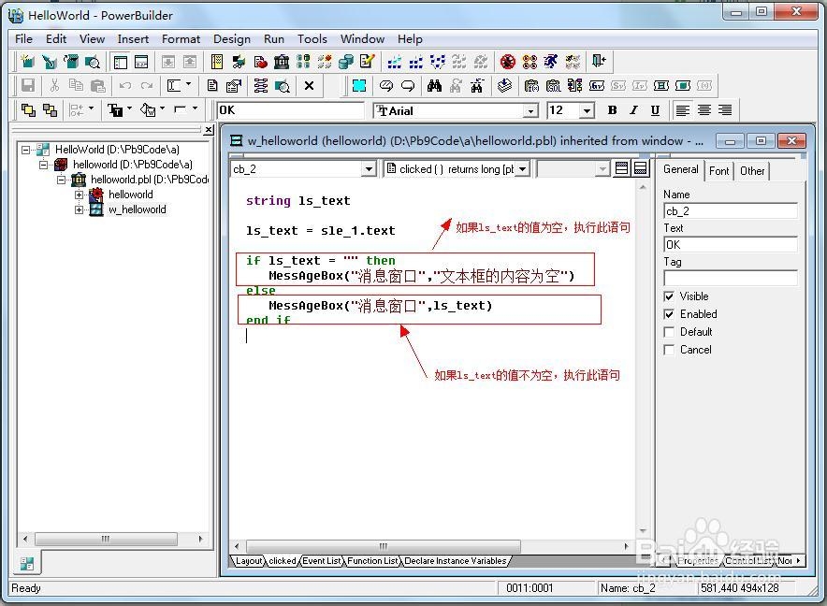This screenshot has width=827, height=606.
Task: Open the cb_2 control dropdown
Action: [369, 169]
